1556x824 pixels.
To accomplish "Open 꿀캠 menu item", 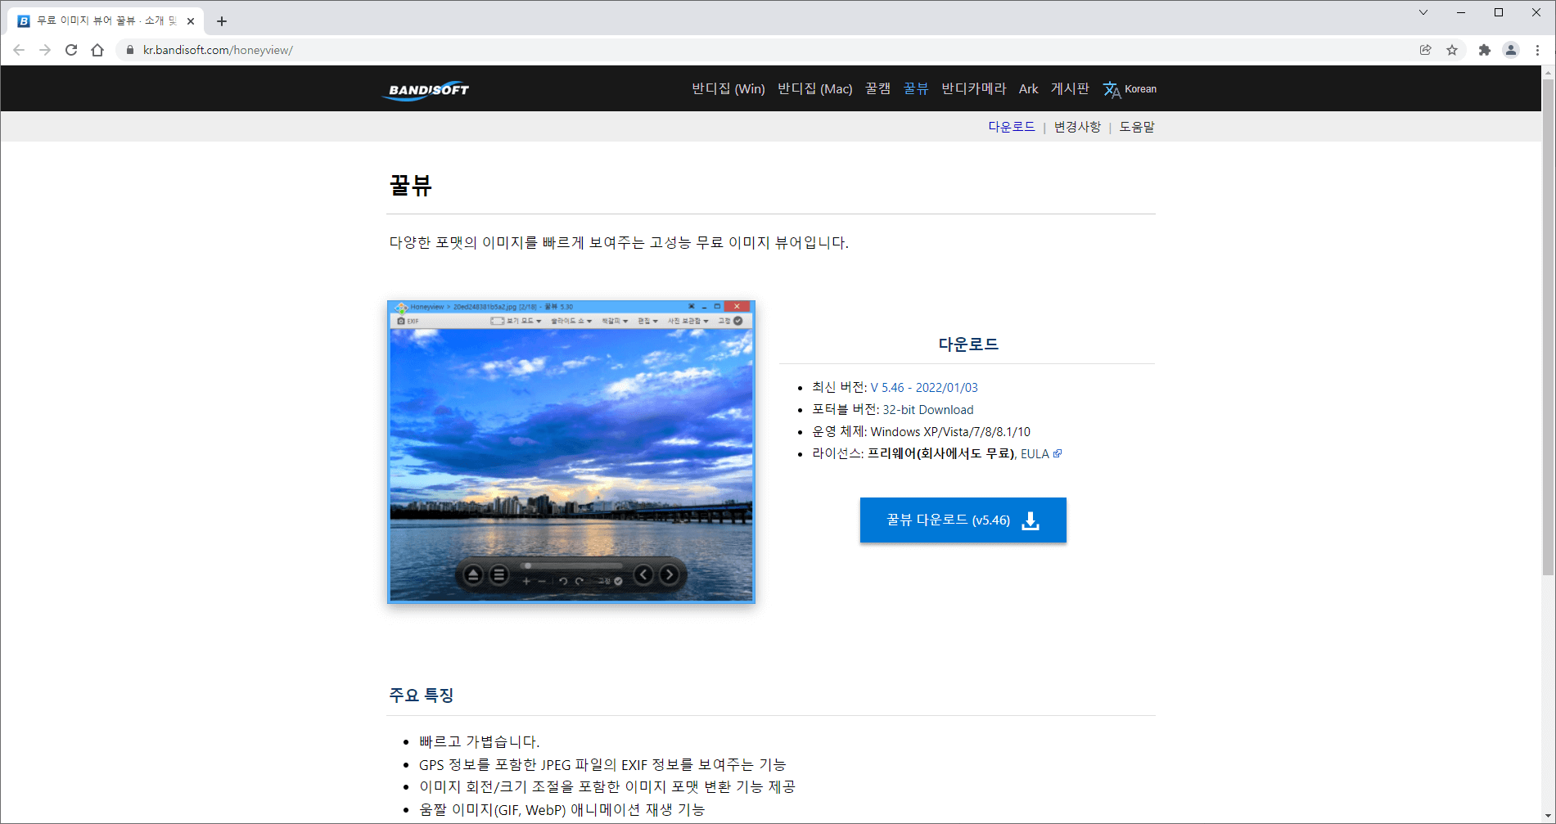I will coord(878,88).
